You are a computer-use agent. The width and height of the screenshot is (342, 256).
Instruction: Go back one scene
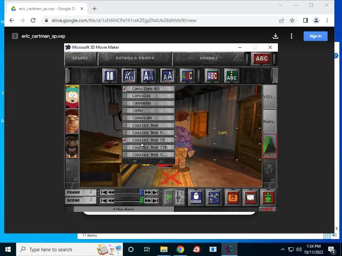111,200
